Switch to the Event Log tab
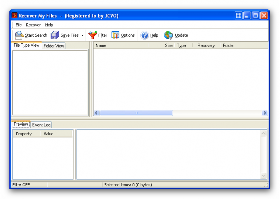 (x=41, y=125)
